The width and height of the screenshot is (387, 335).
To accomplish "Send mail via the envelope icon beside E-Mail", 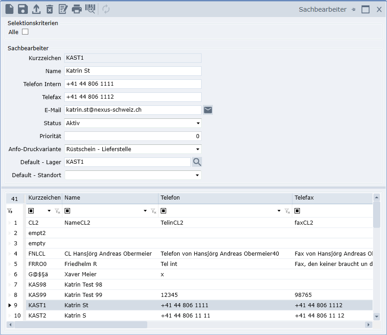I will click(x=208, y=110).
